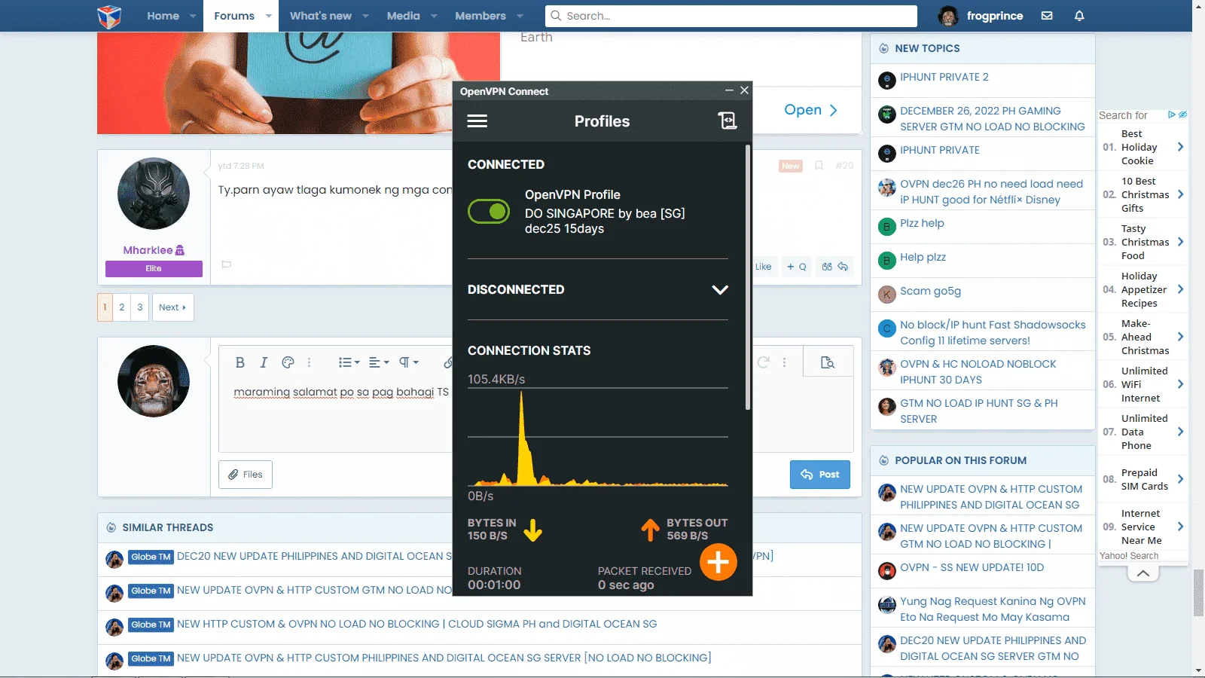Click the redo icon in the editor
The height and width of the screenshot is (678, 1205).
[x=763, y=362]
